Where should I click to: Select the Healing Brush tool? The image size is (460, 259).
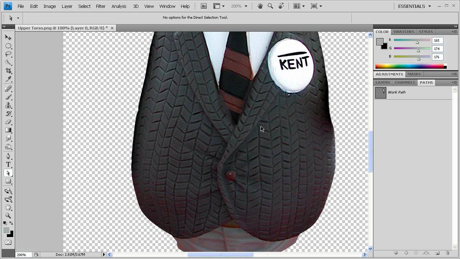click(8, 89)
